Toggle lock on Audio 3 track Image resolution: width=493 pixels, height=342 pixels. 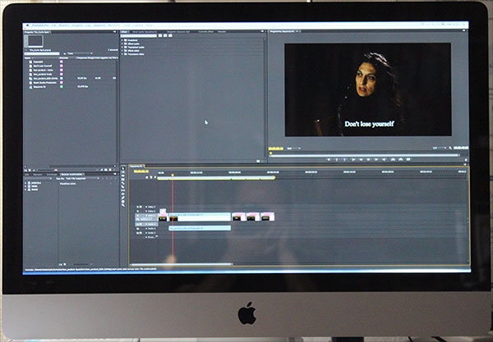141,233
